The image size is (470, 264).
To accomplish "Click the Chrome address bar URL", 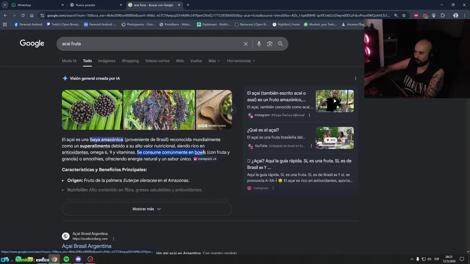I will pyautogui.click(x=218, y=15).
